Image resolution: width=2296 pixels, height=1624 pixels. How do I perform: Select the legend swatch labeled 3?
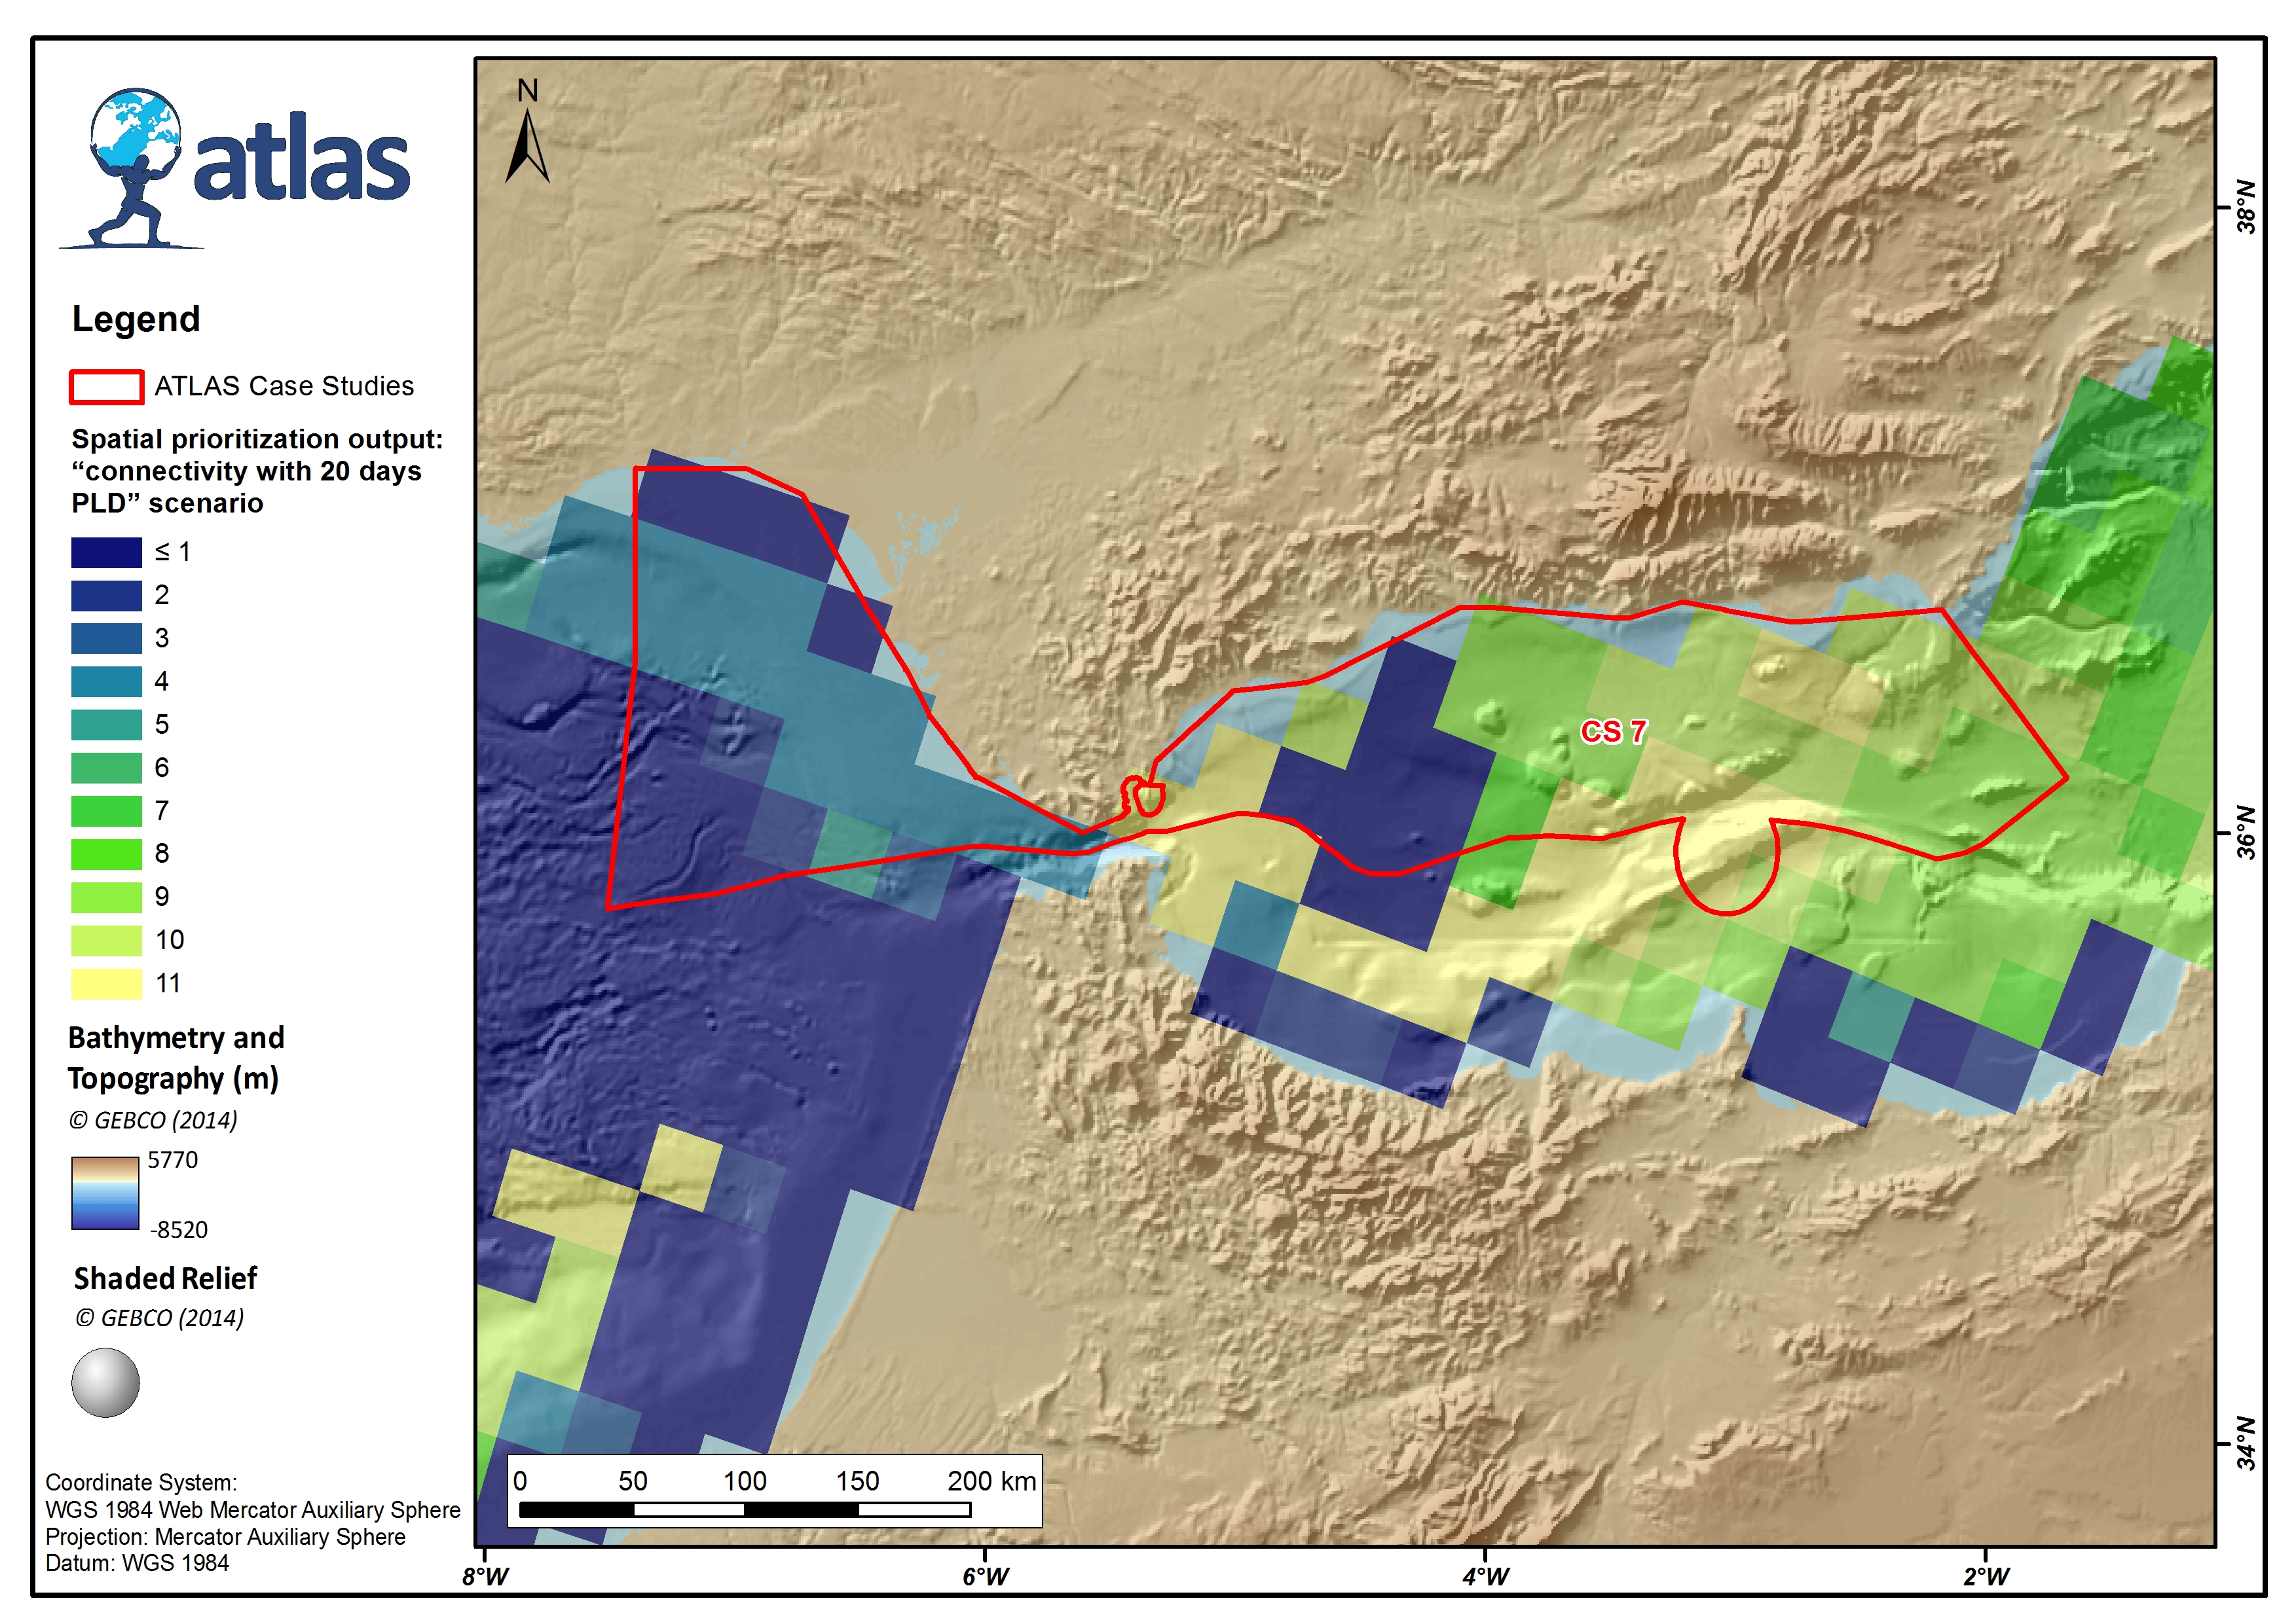click(106, 638)
